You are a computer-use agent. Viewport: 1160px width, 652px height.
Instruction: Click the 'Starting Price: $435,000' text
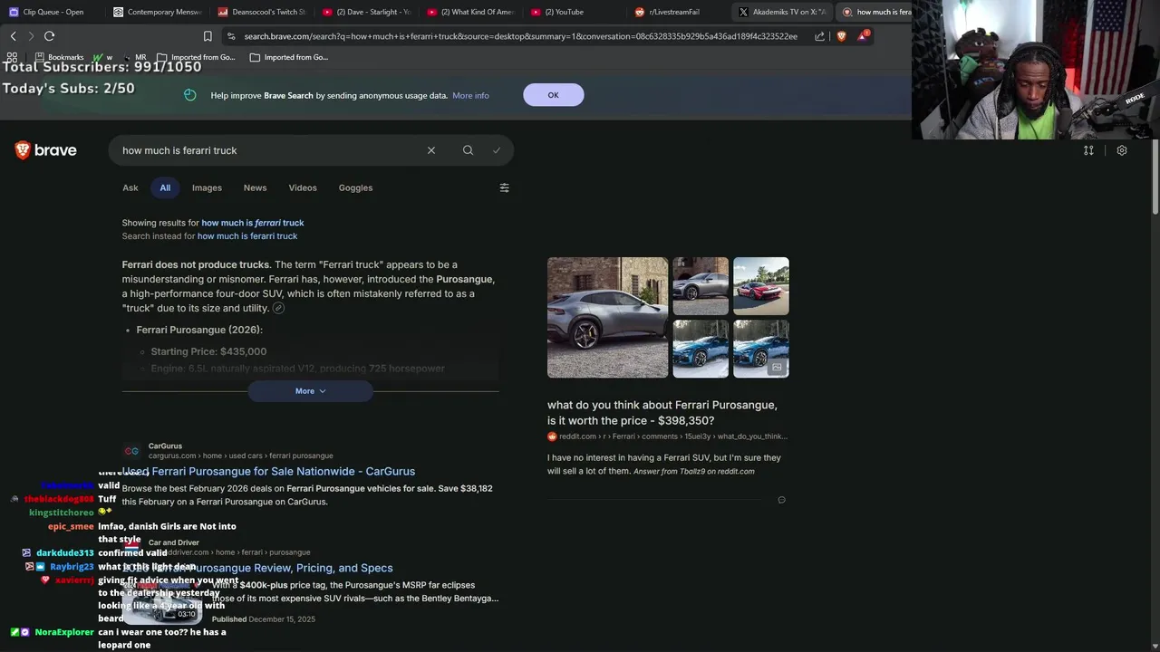[x=208, y=351]
